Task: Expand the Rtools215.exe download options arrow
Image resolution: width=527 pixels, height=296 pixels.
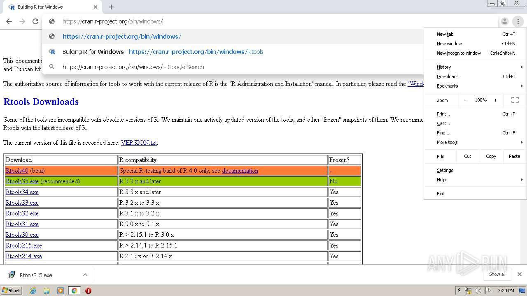Action: coord(85,275)
